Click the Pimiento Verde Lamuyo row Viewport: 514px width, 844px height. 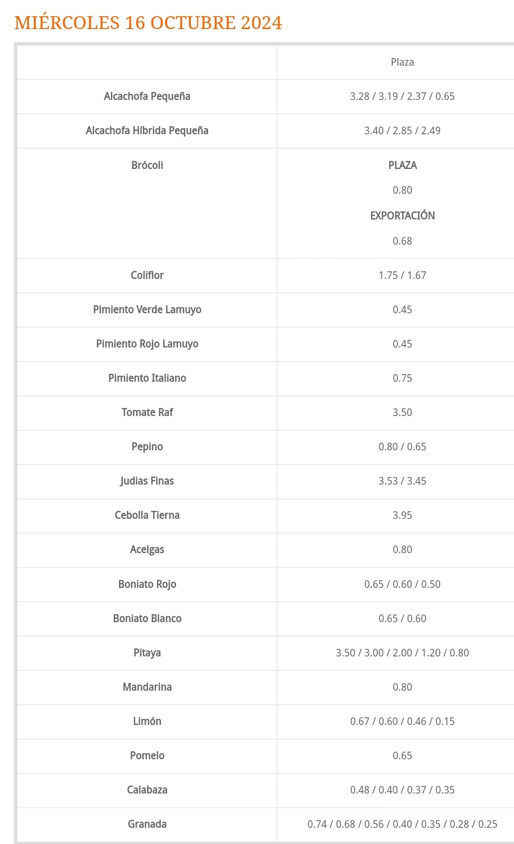266,310
